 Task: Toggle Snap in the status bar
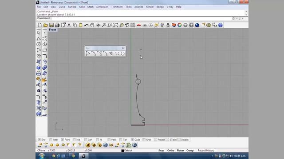(x=161, y=151)
